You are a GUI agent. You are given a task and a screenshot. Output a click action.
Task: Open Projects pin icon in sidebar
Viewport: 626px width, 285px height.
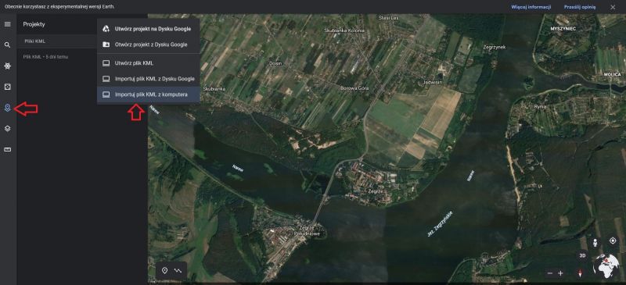tap(7, 108)
